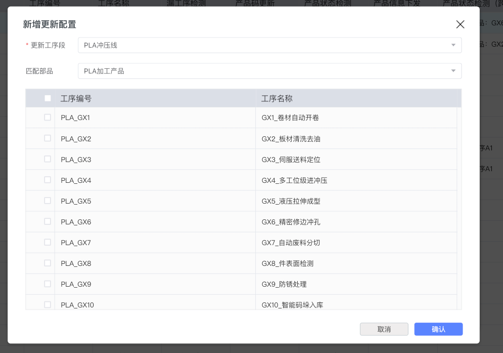Click the 工序编号 column header

[x=76, y=99]
